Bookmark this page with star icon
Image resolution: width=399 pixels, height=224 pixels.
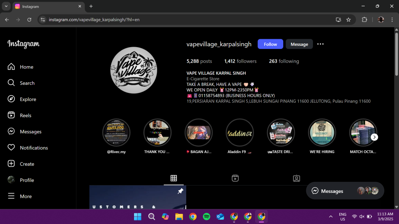348,19
